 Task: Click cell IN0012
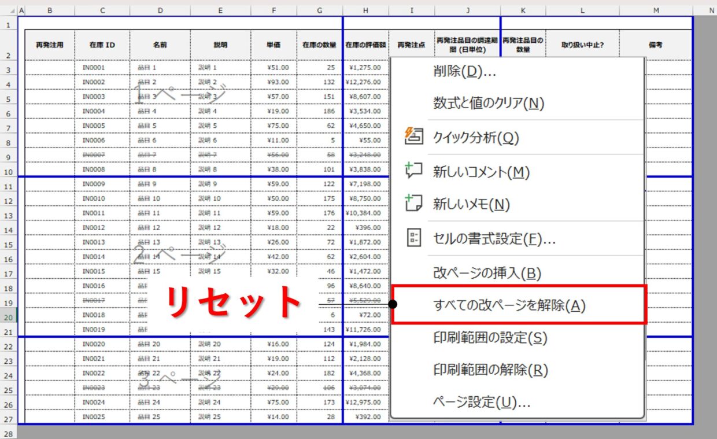[x=102, y=227]
